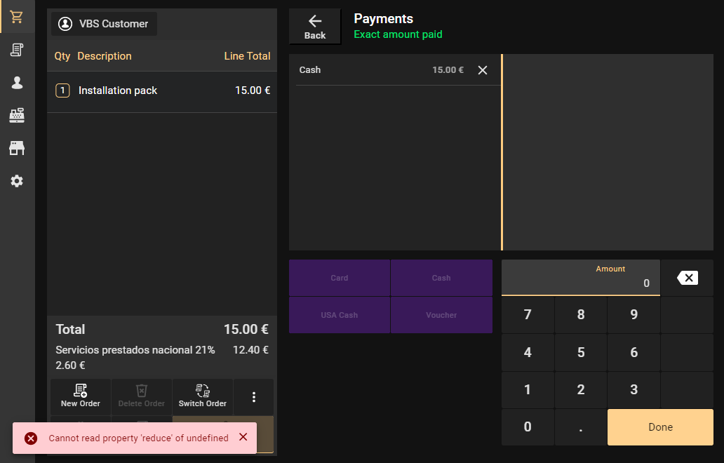Screen dimensions: 724x463
Task: Open the shopping cart sidebar icon
Action: click(17, 17)
